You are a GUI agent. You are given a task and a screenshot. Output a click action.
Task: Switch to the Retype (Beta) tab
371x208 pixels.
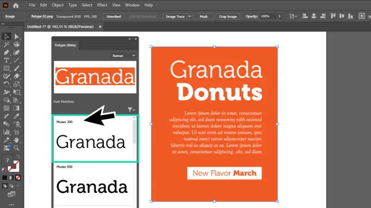pos(65,45)
